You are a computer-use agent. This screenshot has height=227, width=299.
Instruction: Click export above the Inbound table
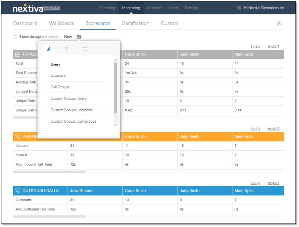pyautogui.click(x=273, y=129)
